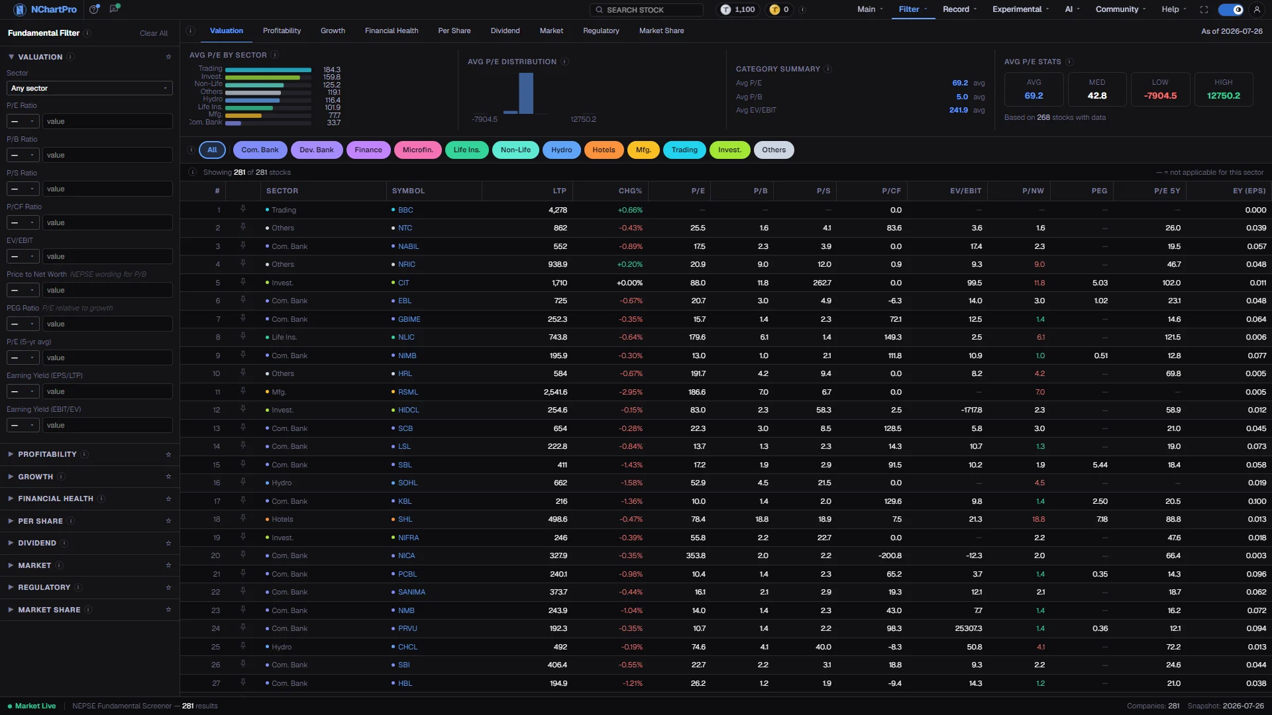Click the NChartPro logo icon

click(x=20, y=9)
